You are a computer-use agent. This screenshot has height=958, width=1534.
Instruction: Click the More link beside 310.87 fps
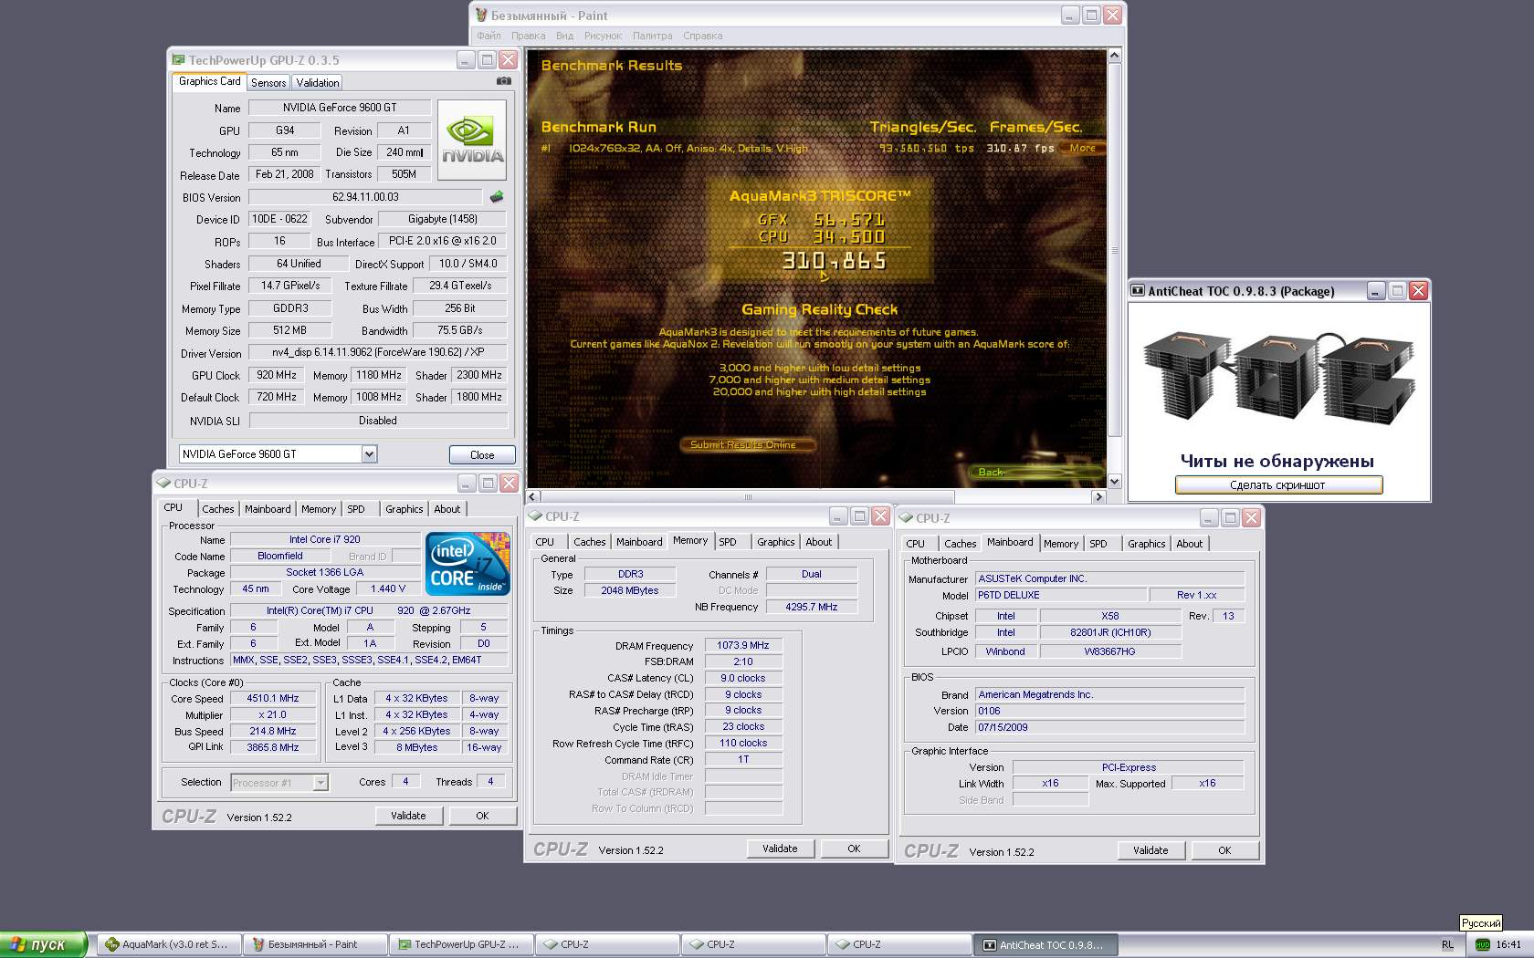pyautogui.click(x=1083, y=148)
